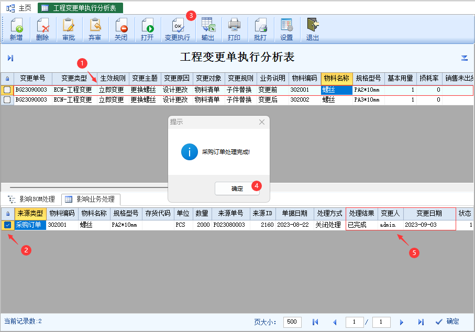Click date cell 2023-09-03
Image resolution: width=475 pixels, height=332 pixels.
[429, 225]
